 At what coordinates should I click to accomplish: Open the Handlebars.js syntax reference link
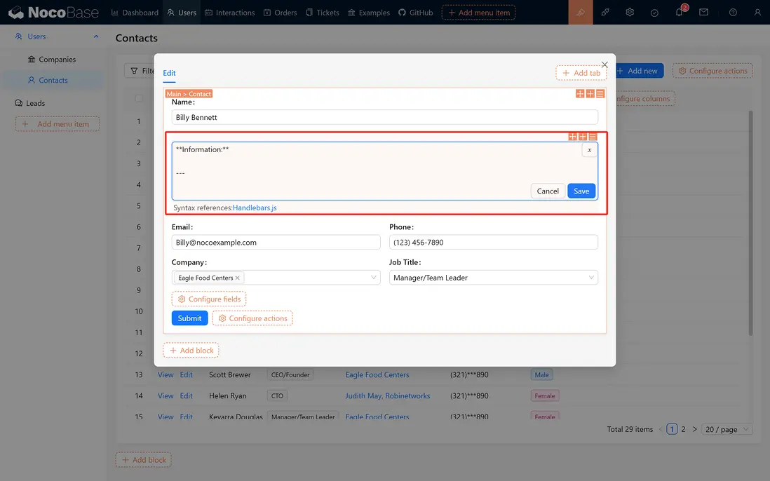[x=255, y=208]
